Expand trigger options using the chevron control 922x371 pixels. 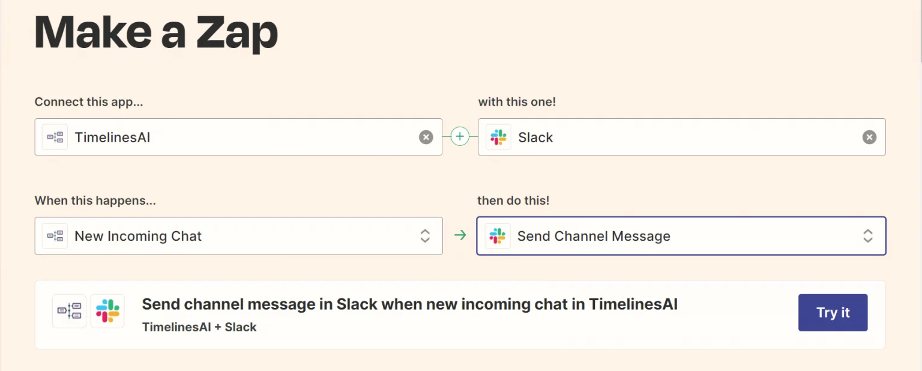[x=426, y=236]
